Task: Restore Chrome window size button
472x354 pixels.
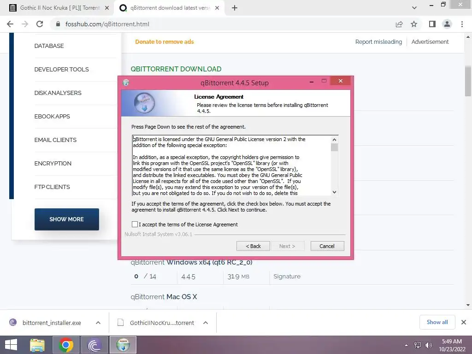Action: tap(443, 4)
